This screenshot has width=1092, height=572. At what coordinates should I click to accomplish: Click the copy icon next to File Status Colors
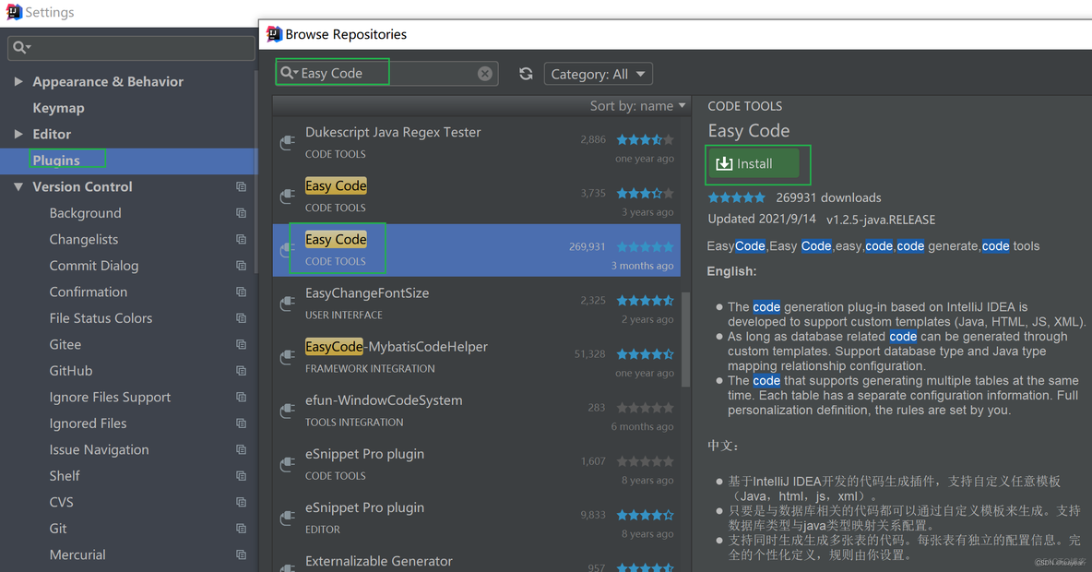pyautogui.click(x=241, y=318)
